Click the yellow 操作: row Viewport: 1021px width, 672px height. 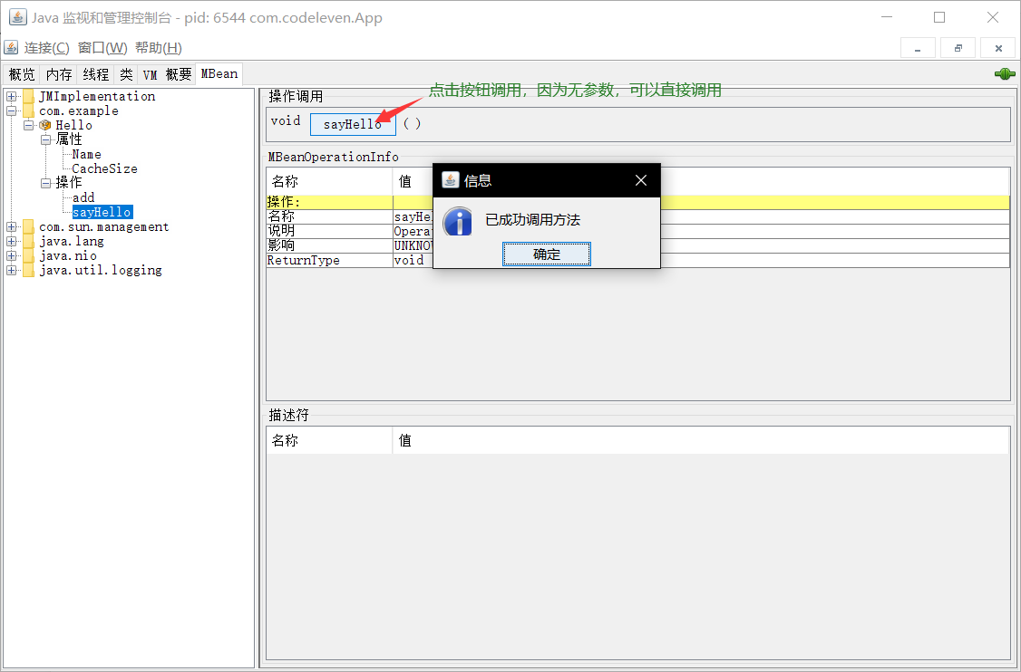(x=638, y=202)
